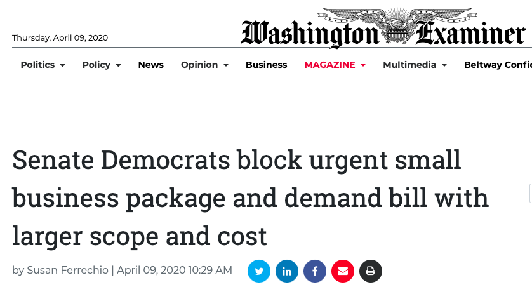Open author Susan Ferrechio's page
Image resolution: width=532 pixels, height=294 pixels.
(67, 271)
